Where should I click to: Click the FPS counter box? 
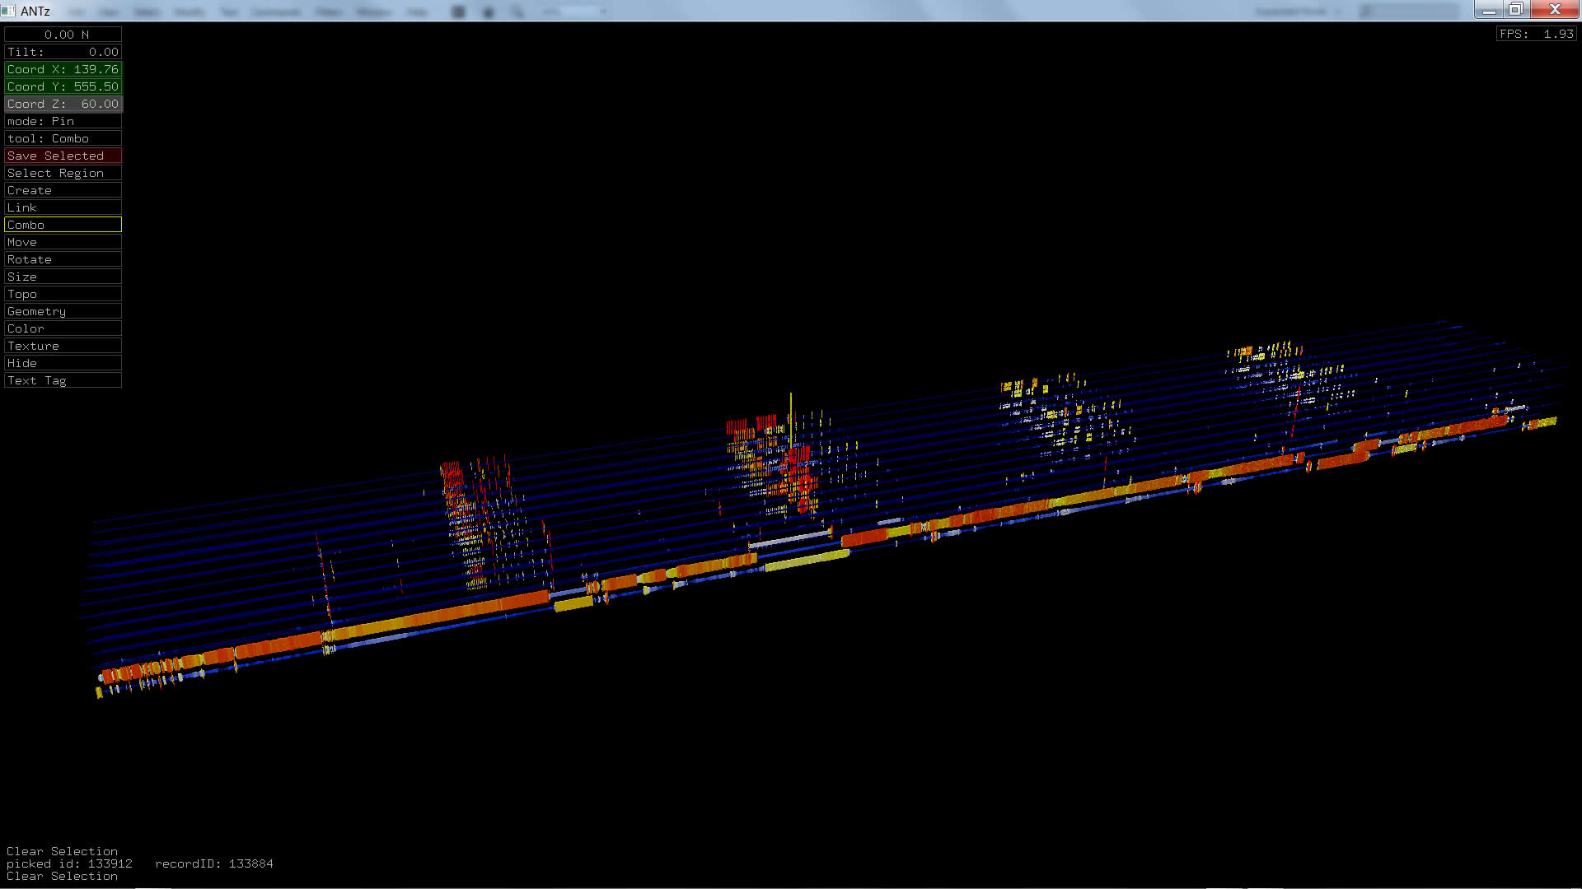(1536, 34)
